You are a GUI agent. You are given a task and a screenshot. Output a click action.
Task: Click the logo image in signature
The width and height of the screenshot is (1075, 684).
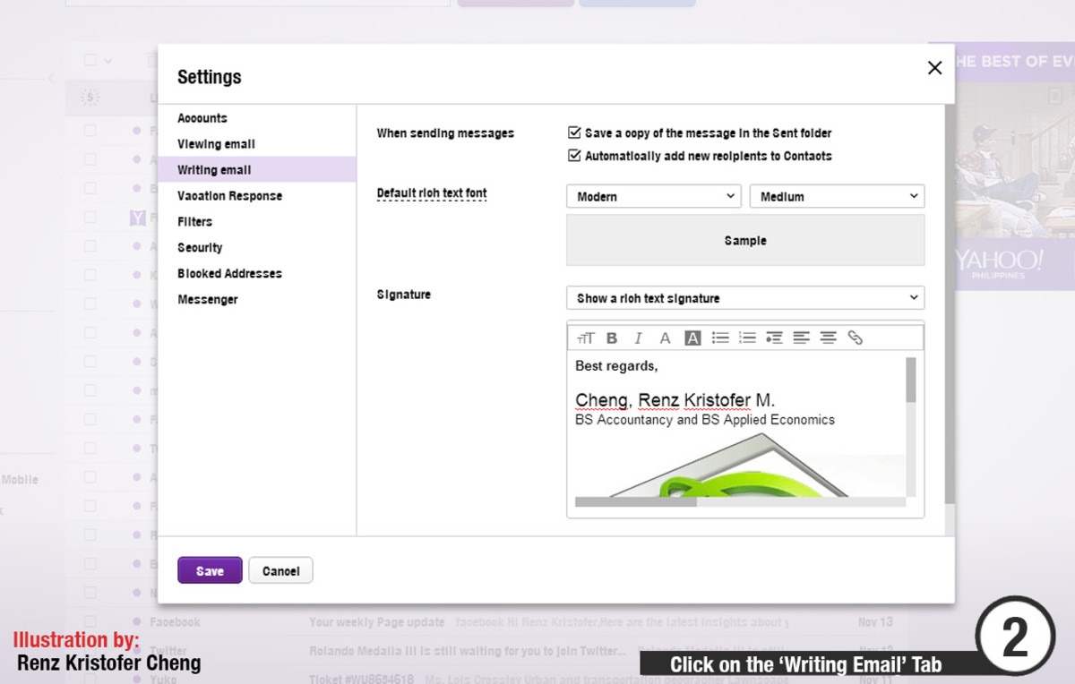pyautogui.click(x=740, y=466)
